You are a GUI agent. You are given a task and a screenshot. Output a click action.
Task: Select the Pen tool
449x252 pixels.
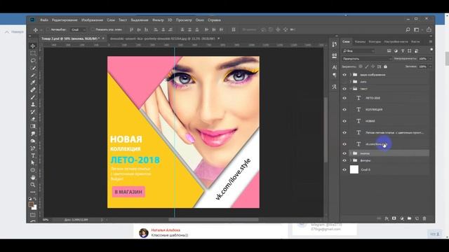coord(33,148)
